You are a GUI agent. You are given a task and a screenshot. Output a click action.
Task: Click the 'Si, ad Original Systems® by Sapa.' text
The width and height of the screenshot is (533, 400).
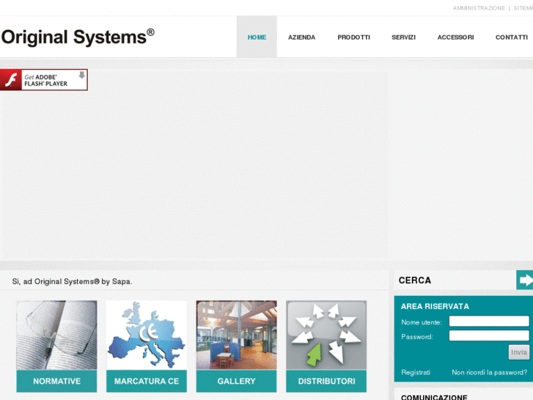tap(72, 282)
